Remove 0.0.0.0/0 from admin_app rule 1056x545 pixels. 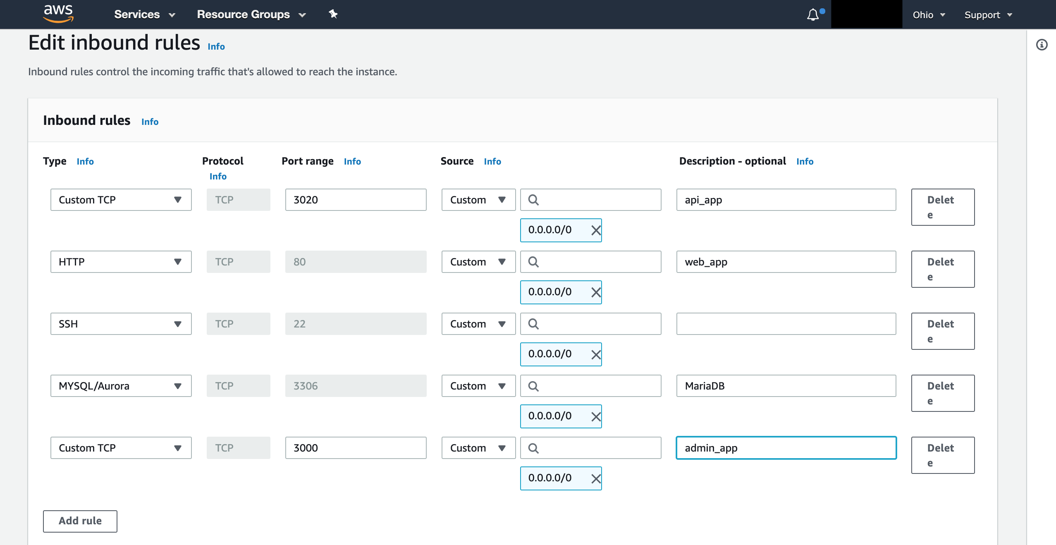click(x=596, y=478)
